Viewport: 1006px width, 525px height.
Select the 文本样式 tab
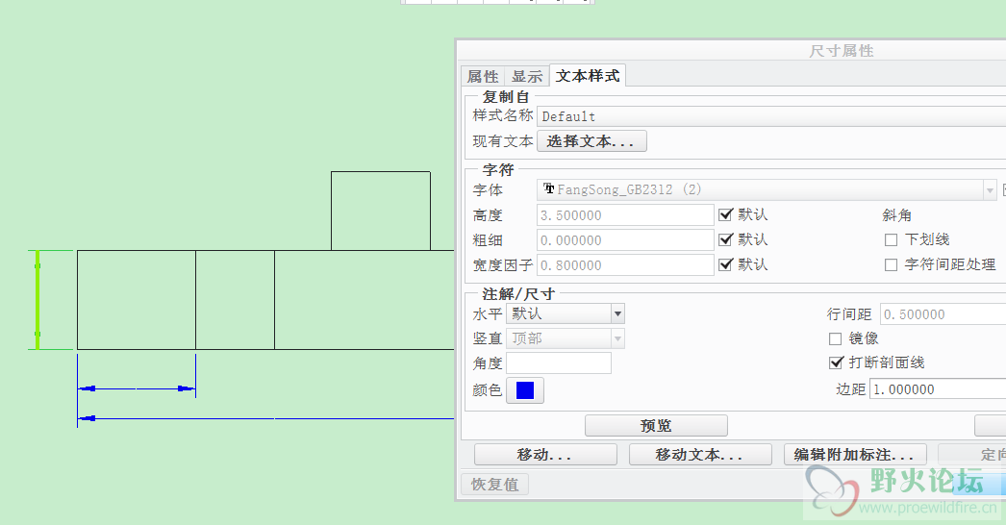[587, 76]
